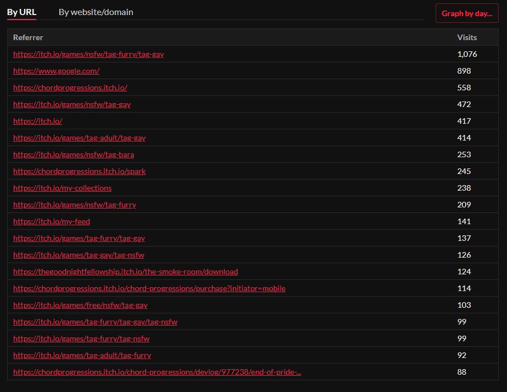Viewport: 507px width, 392px height.
Task: Select the 245 visits value
Action: (464, 171)
